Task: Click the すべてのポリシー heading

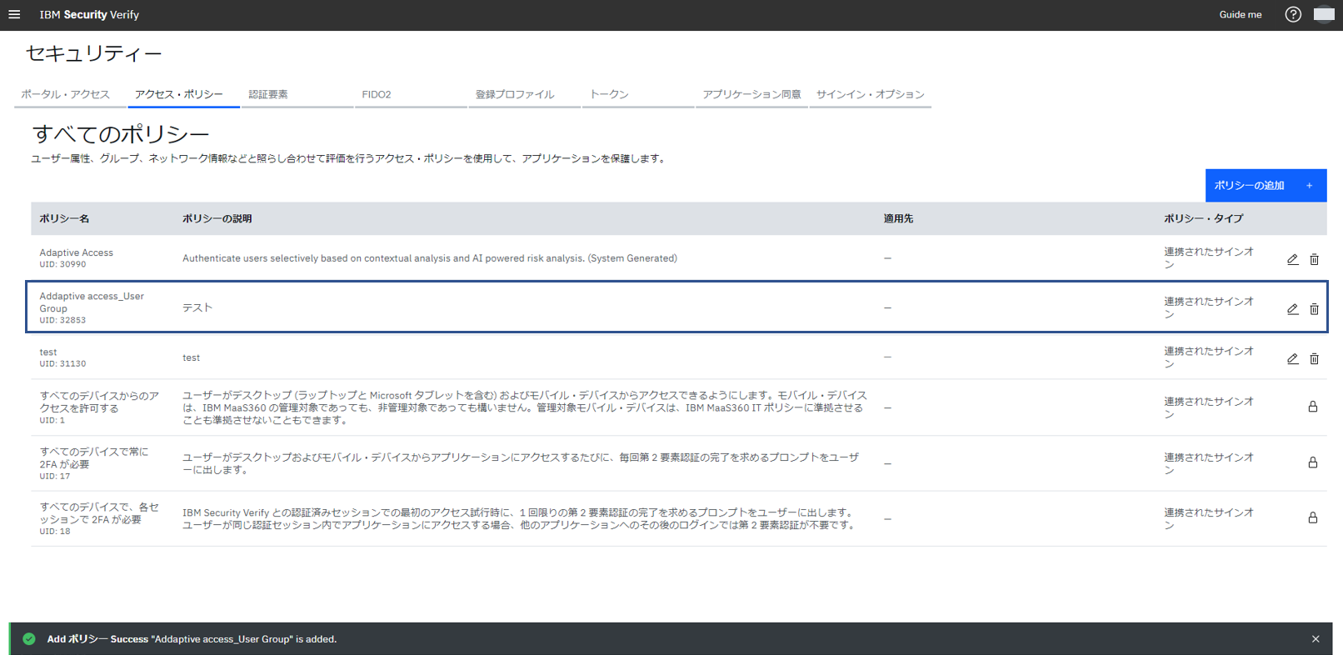Action: (121, 134)
